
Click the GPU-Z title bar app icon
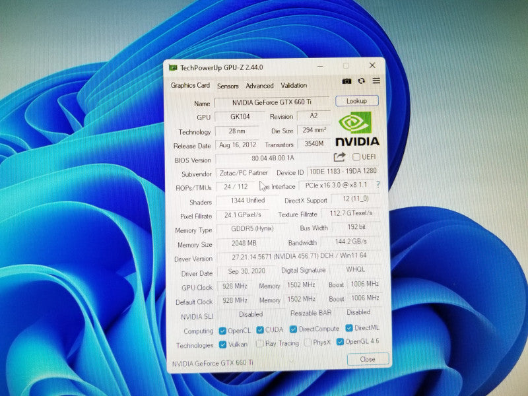click(x=173, y=68)
